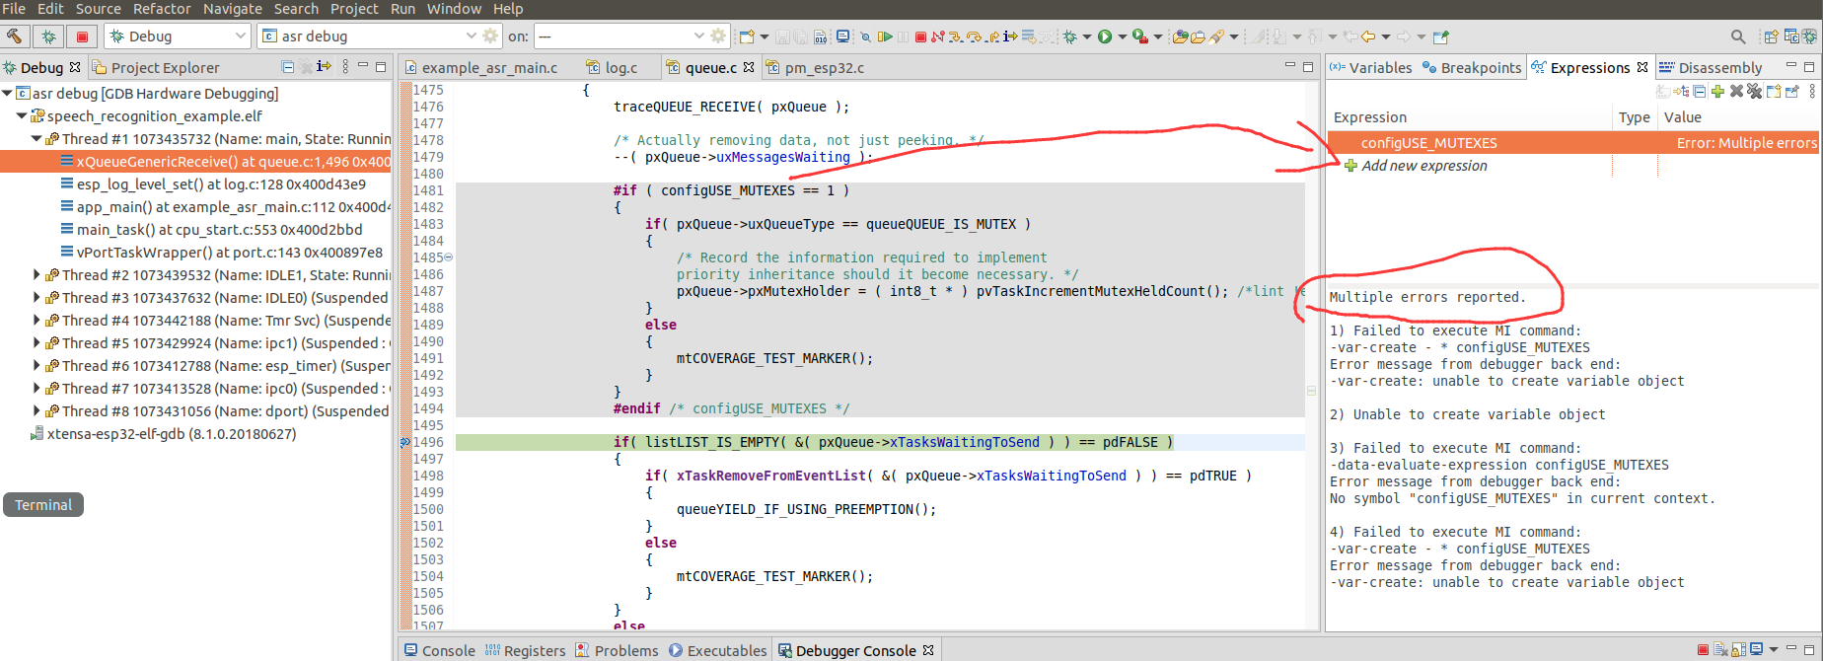Close the queue.c editor tab

(749, 67)
